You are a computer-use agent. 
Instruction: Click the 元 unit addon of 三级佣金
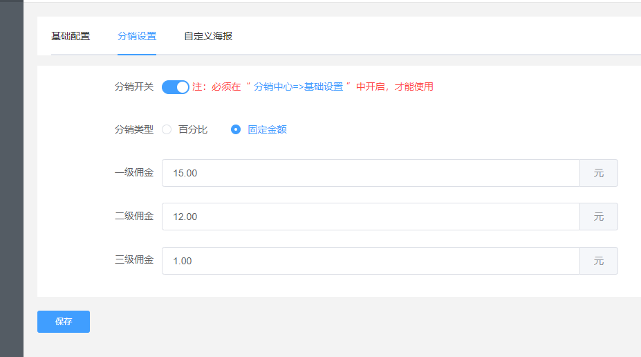coord(598,261)
